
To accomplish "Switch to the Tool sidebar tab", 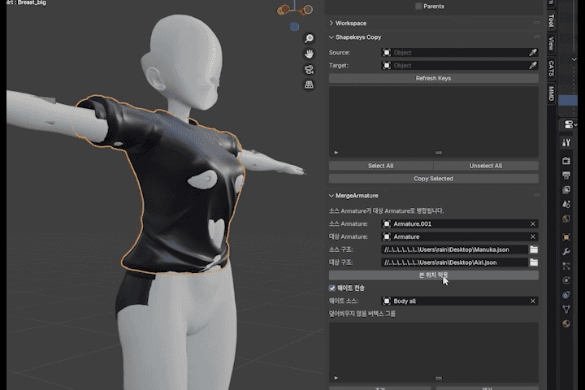I will coord(551,21).
